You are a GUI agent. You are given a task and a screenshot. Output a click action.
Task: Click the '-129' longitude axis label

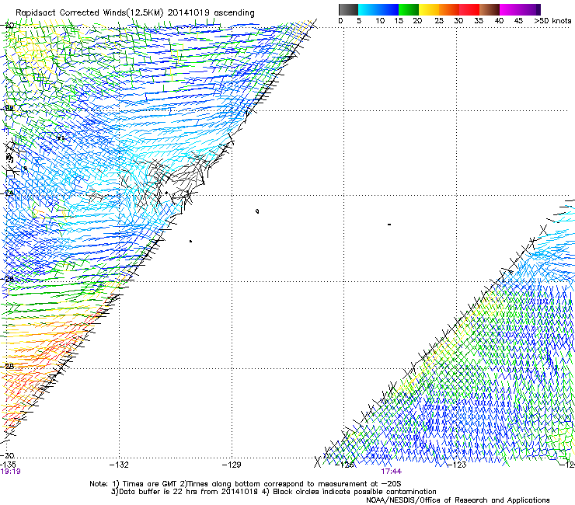232,465
